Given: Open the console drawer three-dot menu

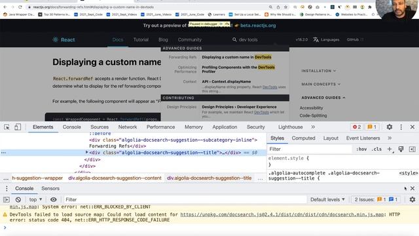Looking at the screenshot, I should click(7, 188).
